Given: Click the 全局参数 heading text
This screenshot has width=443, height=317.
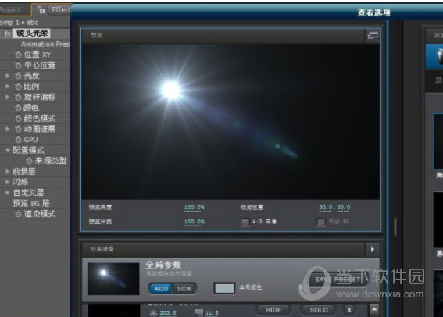Looking at the screenshot, I should click(163, 265).
